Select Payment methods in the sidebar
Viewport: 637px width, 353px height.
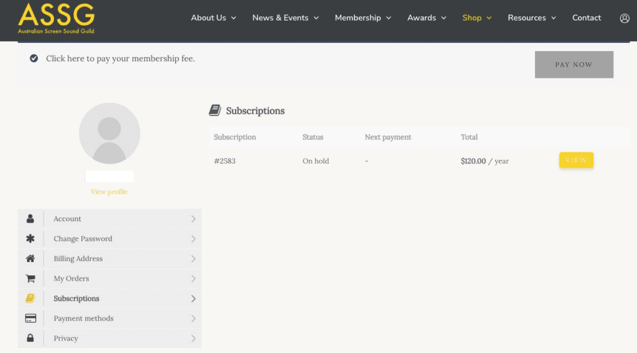tap(109, 318)
